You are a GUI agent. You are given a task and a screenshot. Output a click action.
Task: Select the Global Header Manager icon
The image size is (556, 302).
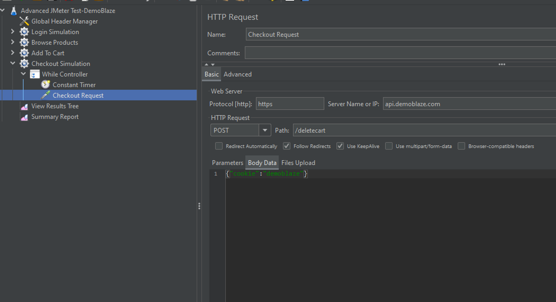coord(24,21)
